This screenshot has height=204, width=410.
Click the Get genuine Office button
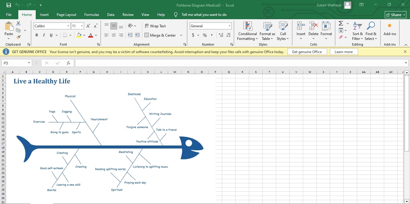(307, 51)
